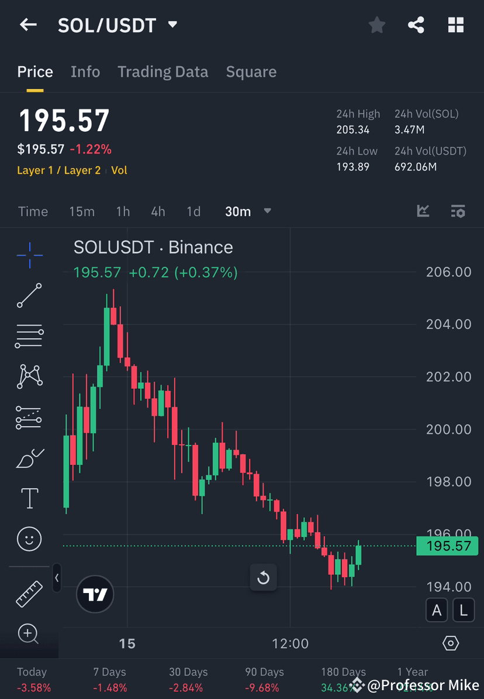Screen dimensions: 484x699
Task: Select the brush drawing tool
Action: (29, 457)
